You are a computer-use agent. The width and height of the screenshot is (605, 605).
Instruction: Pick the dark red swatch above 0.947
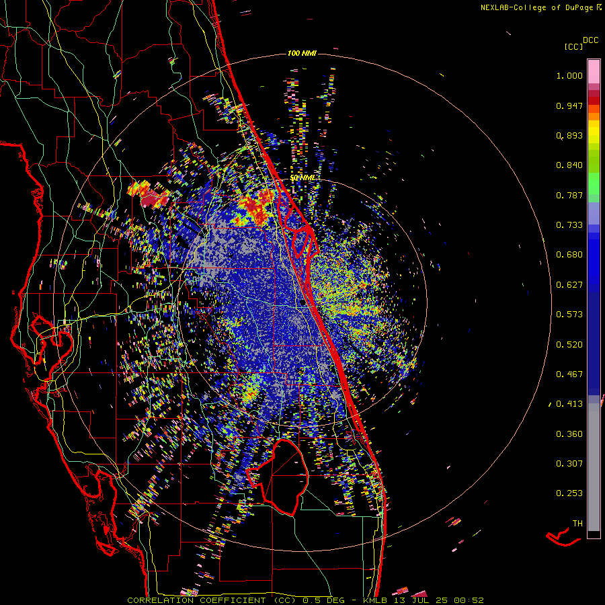click(594, 101)
